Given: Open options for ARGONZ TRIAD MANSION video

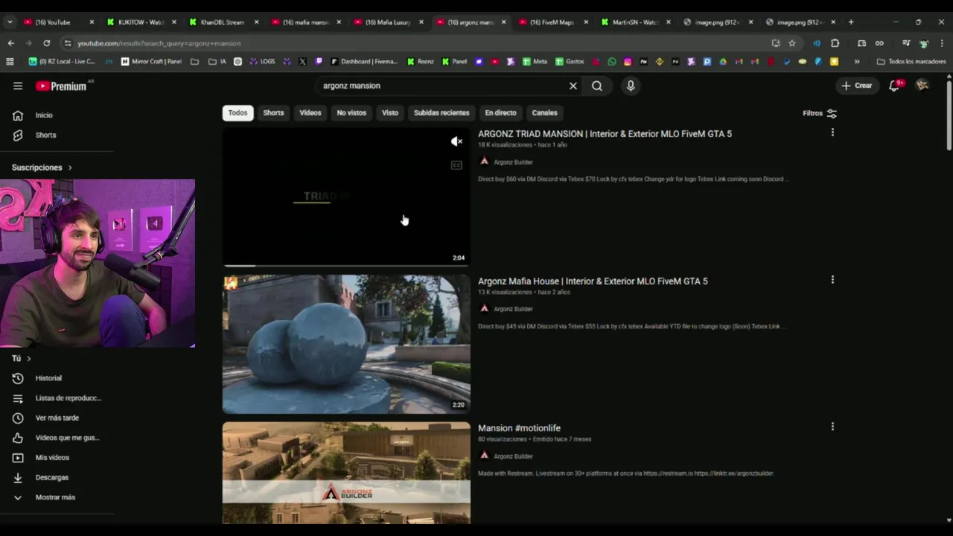Looking at the screenshot, I should click(x=832, y=133).
